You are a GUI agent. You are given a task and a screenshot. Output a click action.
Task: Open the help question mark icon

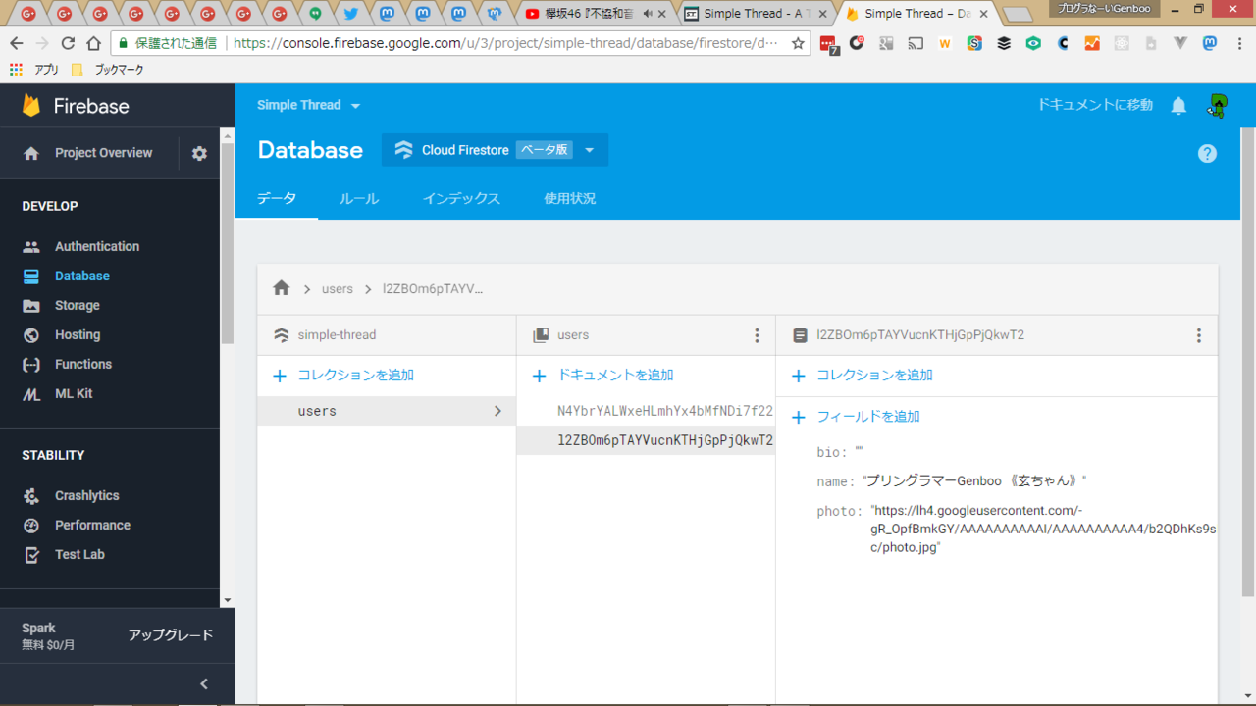click(x=1207, y=153)
